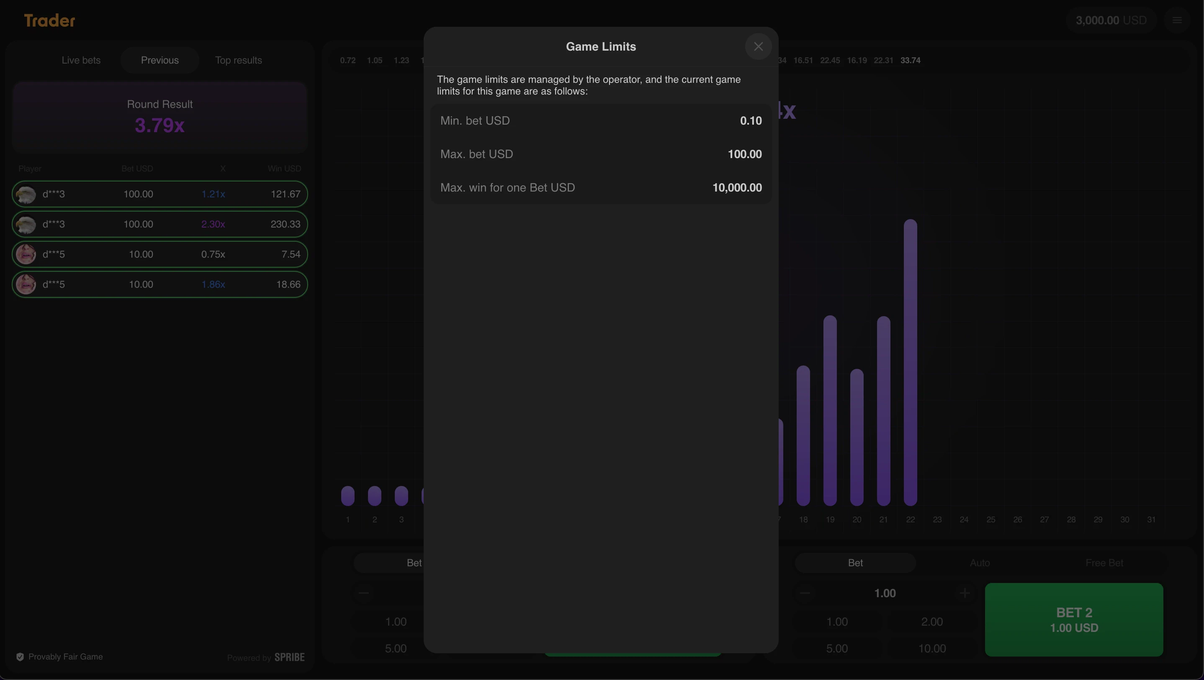
Task: Decrease left panel bet with minus
Action: click(x=364, y=593)
